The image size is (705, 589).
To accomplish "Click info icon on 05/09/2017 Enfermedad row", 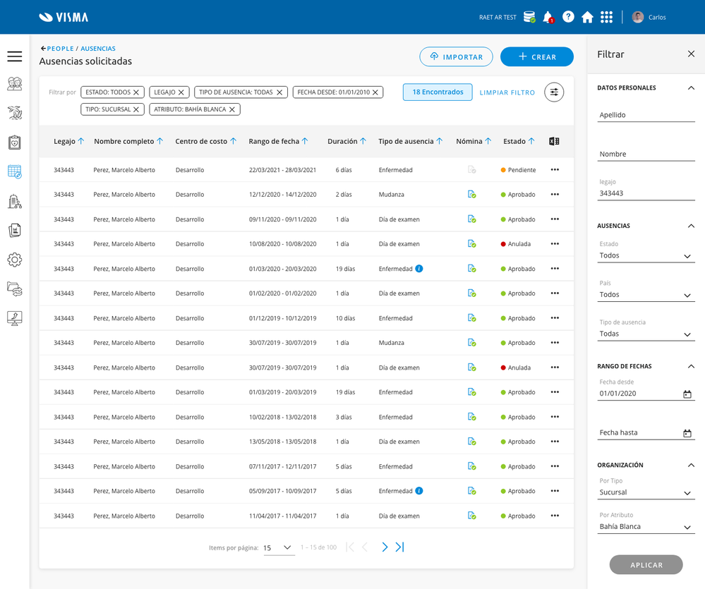I will click(419, 491).
